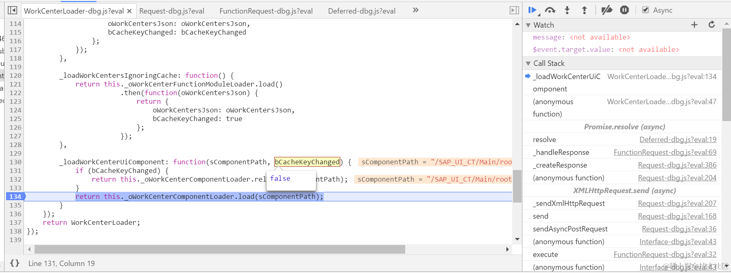
Task: Resume script execution
Action: 533,10
